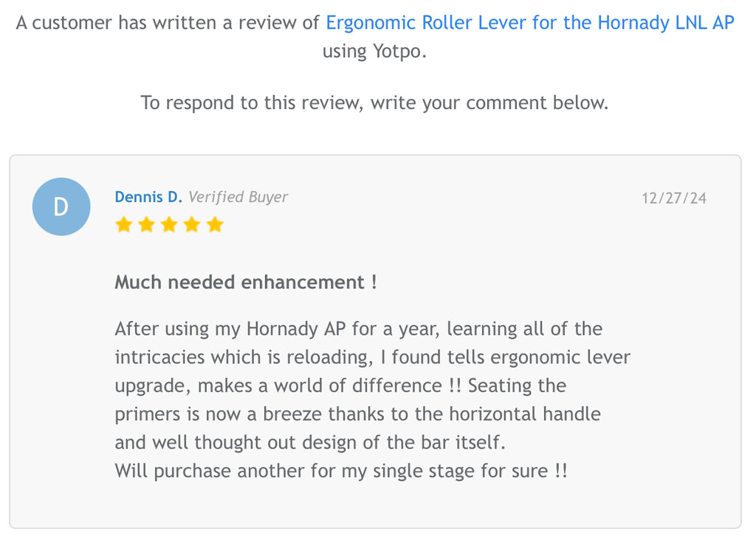Screen dimensions: 756x549
Task: Click the line and well thought out design
Action: [310, 443]
